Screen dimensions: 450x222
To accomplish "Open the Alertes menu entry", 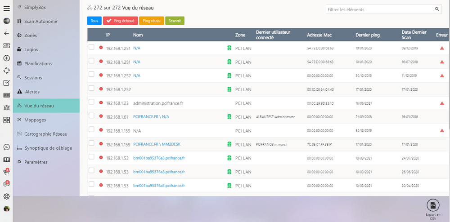I will 32,92.
